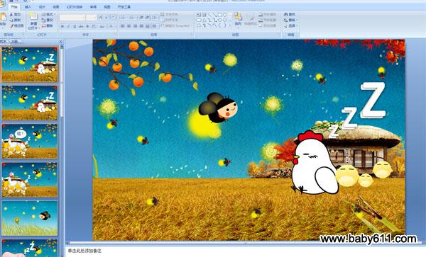The width and height of the screenshot is (426, 257).
Task: Switch to the Review (审阅) ribbon tab
Action: 93,7
